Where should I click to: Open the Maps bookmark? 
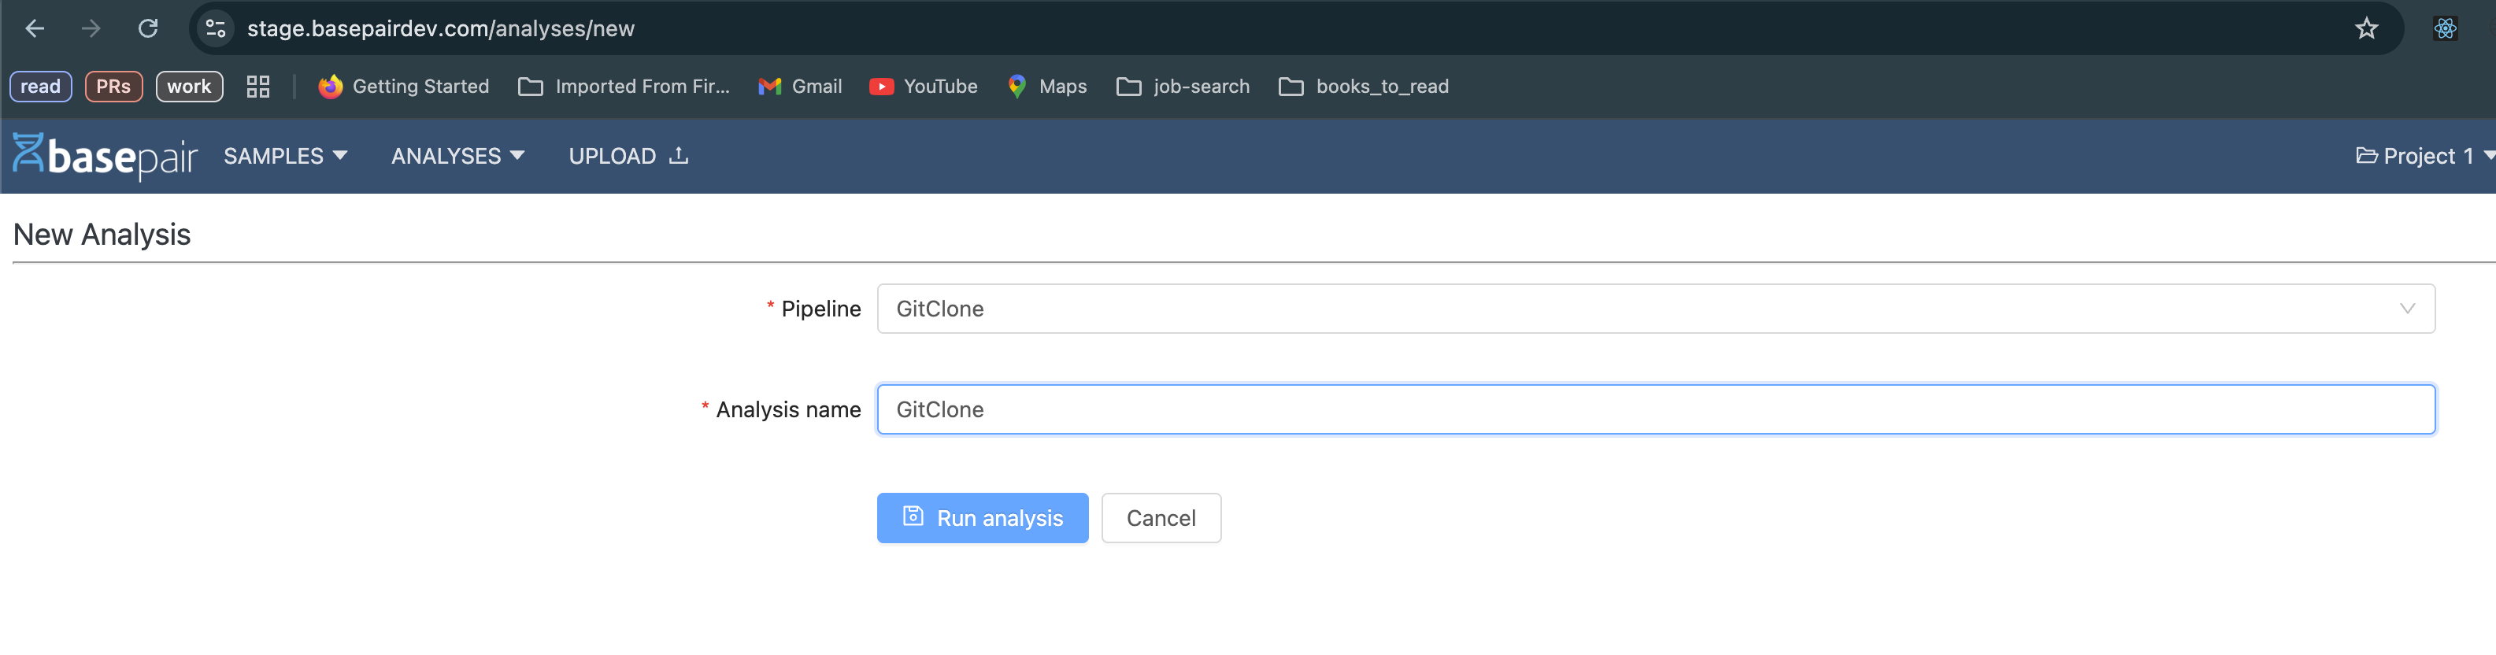[x=1047, y=87]
